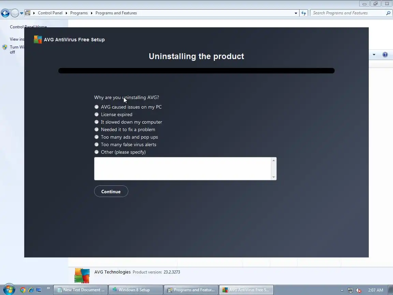Show hidden tray icons arrow

[342, 290]
